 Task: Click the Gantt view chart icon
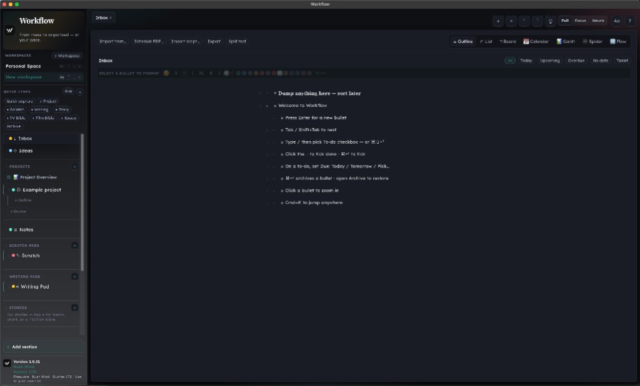(559, 42)
